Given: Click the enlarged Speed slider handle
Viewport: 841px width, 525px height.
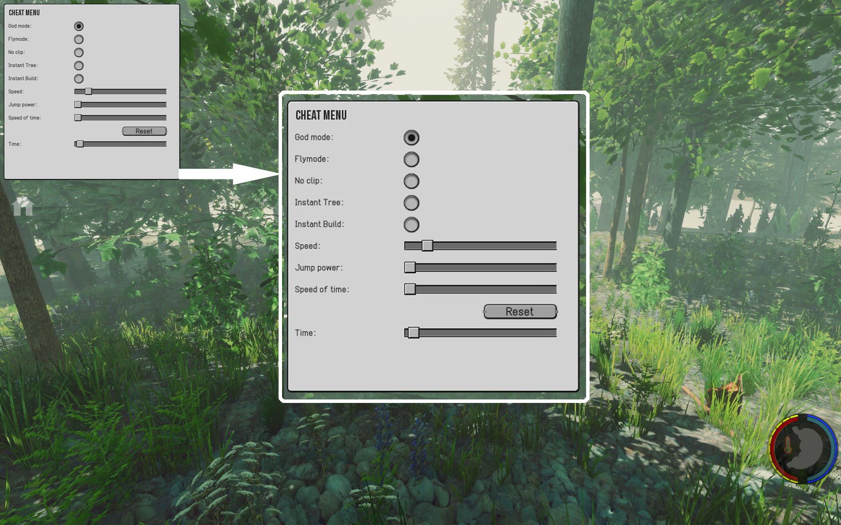Looking at the screenshot, I should pos(428,246).
